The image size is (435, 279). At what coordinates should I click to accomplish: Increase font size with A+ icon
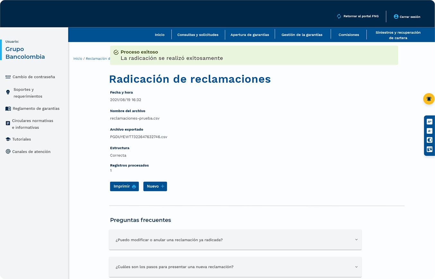point(430,122)
